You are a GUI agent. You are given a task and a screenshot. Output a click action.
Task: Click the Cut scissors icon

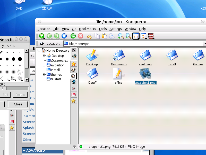point(89,36)
